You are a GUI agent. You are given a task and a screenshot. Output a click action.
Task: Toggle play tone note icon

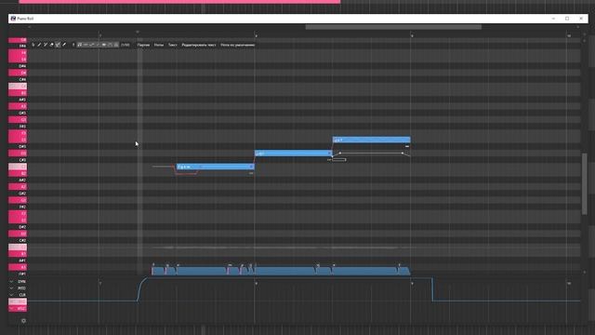pos(79,45)
